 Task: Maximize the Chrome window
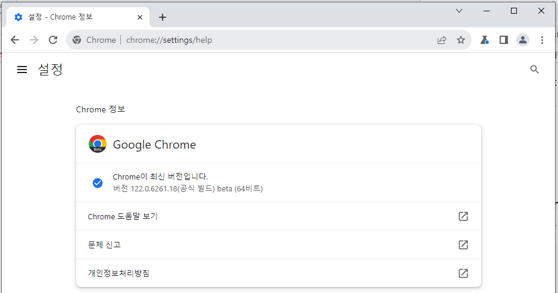tap(514, 11)
